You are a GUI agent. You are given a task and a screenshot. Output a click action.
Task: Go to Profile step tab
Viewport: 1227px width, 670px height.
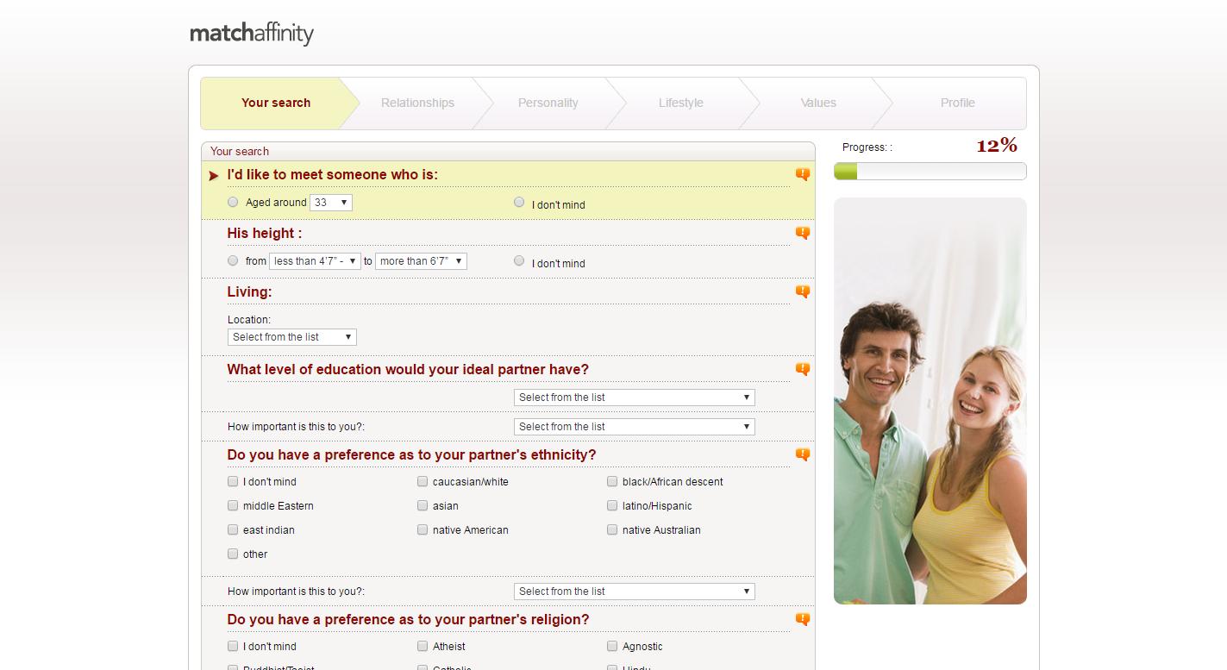957,103
